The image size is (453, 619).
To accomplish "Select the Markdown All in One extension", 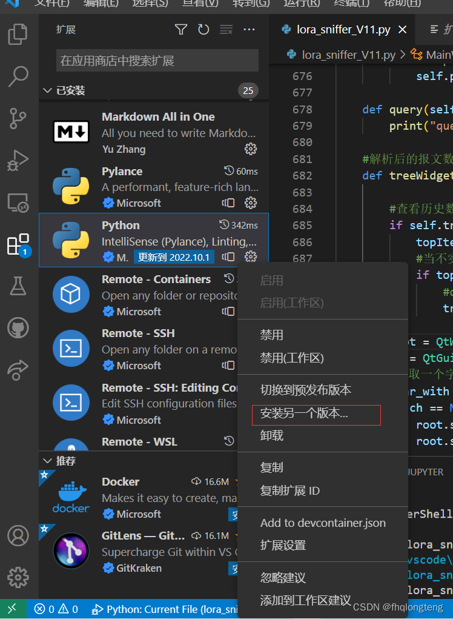I will click(154, 132).
